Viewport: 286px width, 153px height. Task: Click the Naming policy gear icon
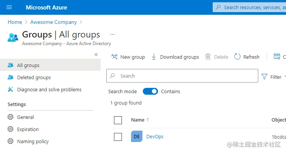tap(10, 141)
